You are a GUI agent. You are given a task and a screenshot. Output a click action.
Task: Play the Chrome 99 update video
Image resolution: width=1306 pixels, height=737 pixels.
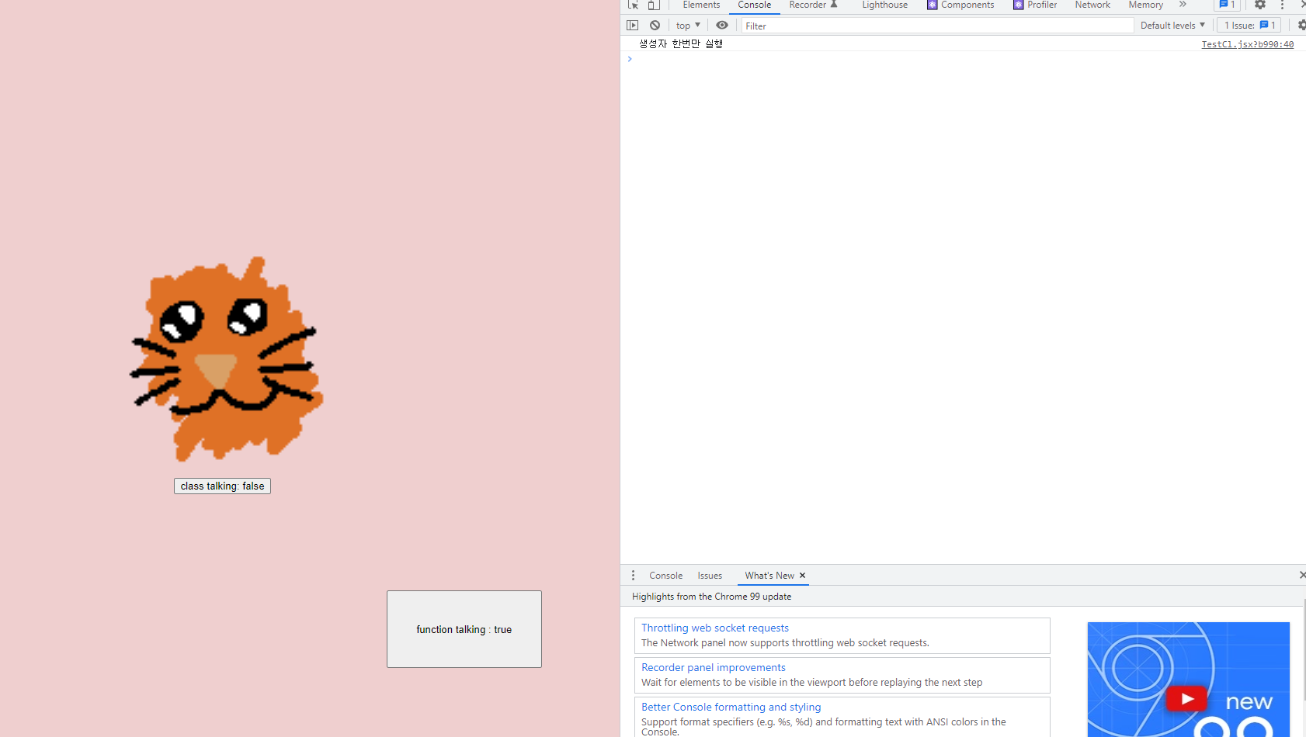1186,698
